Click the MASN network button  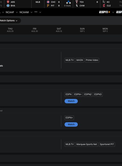[80, 60]
